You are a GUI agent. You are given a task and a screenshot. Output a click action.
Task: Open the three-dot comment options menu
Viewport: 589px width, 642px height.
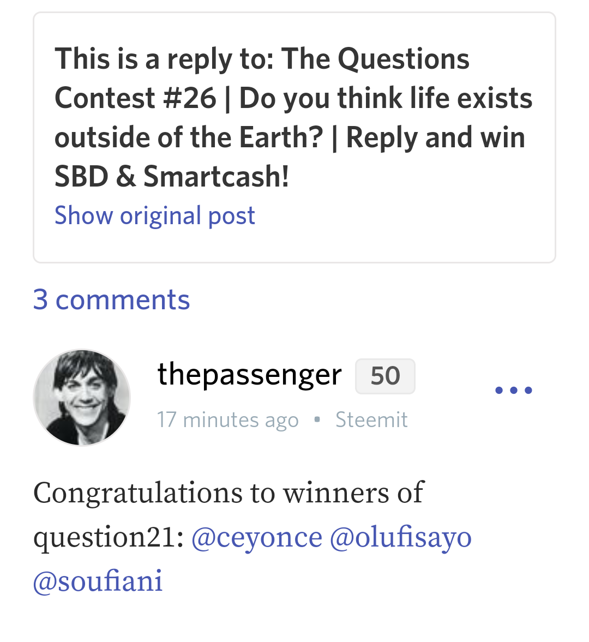pyautogui.click(x=513, y=390)
